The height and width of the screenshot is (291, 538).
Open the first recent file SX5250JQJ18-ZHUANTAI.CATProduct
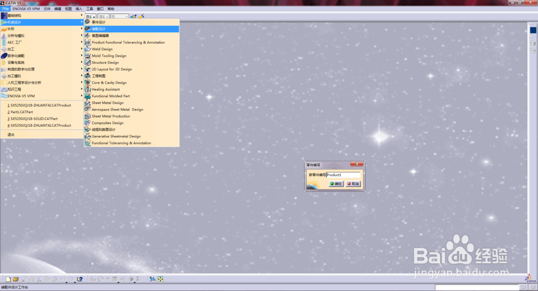point(42,105)
